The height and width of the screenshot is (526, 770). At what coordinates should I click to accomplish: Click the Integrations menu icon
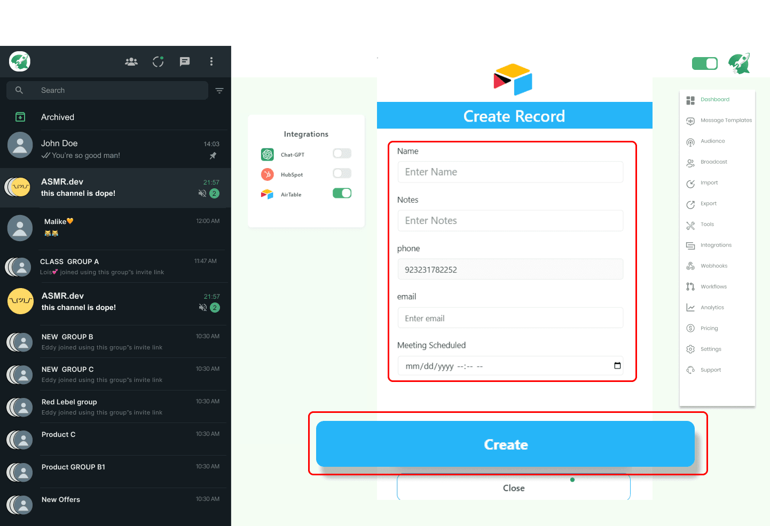click(x=690, y=246)
